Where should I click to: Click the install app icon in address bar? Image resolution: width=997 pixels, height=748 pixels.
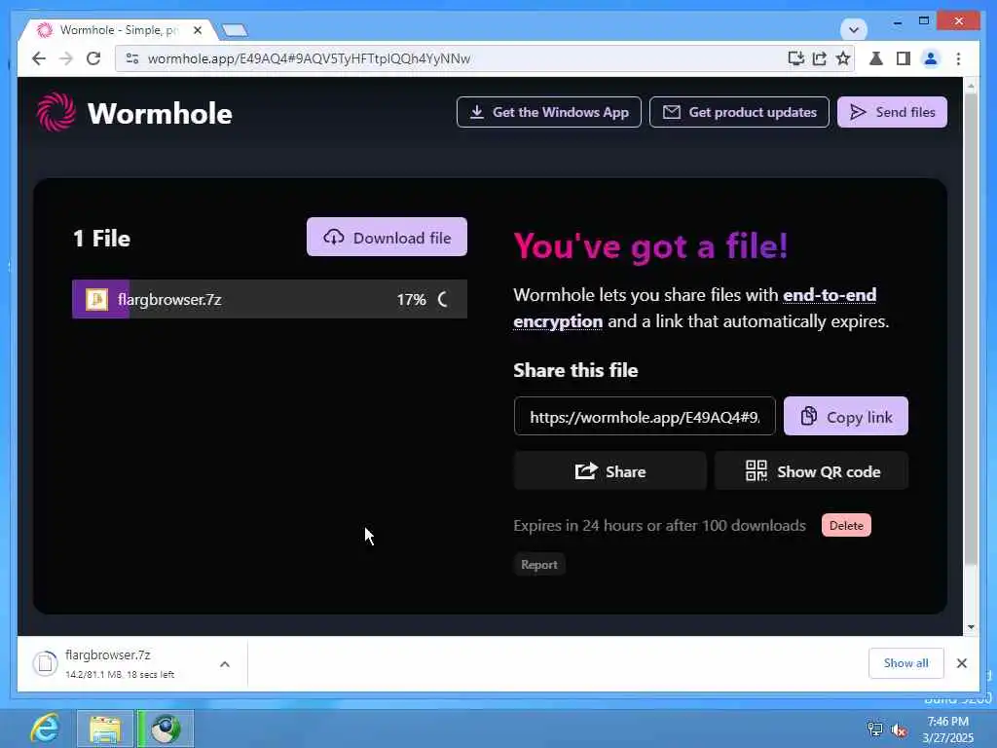tap(795, 58)
